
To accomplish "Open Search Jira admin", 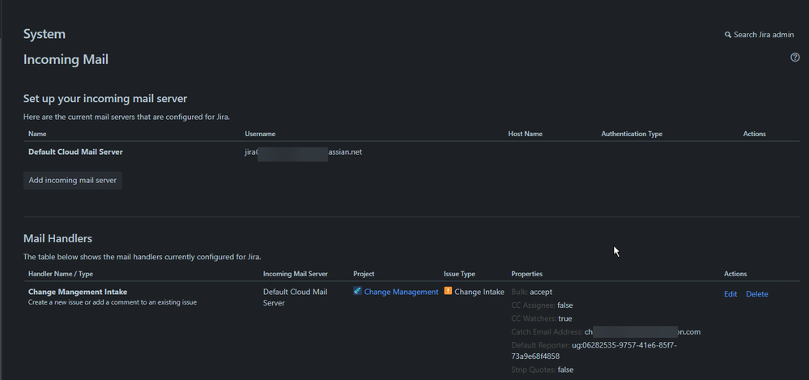I will (x=759, y=35).
